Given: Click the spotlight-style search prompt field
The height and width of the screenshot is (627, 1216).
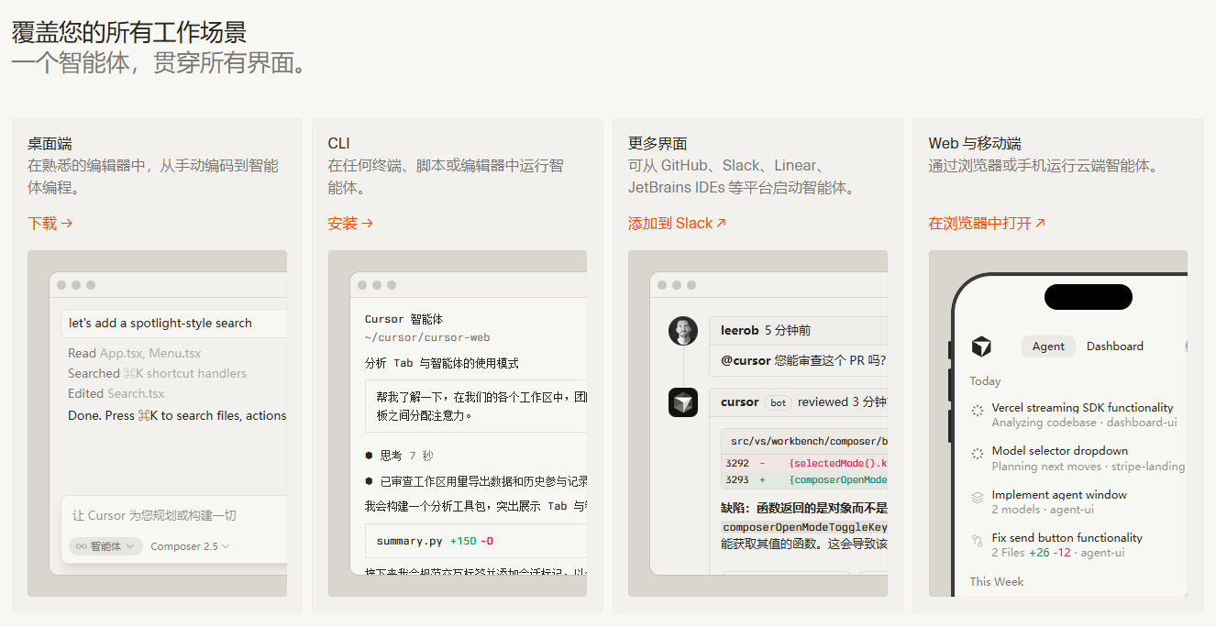Looking at the screenshot, I should point(174,323).
